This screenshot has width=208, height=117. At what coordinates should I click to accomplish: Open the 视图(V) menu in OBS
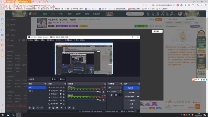tap(43, 40)
